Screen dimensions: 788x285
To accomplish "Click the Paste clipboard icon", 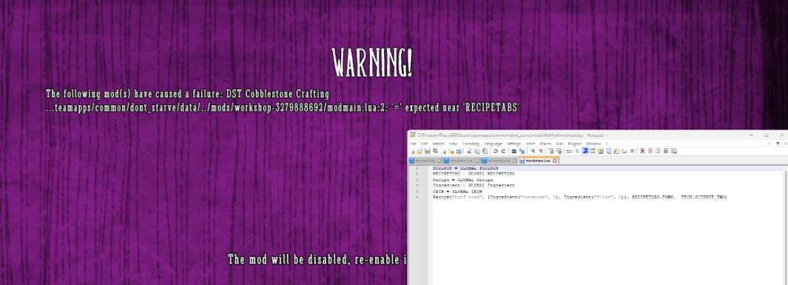I will tap(485, 151).
